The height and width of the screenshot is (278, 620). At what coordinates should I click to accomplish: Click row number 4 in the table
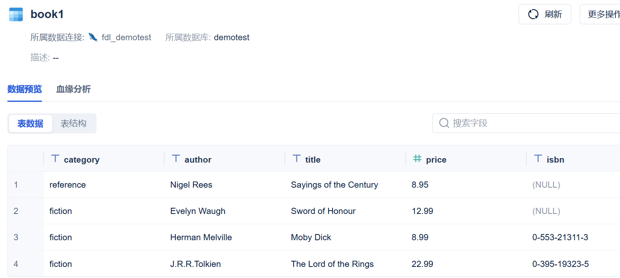pos(16,264)
